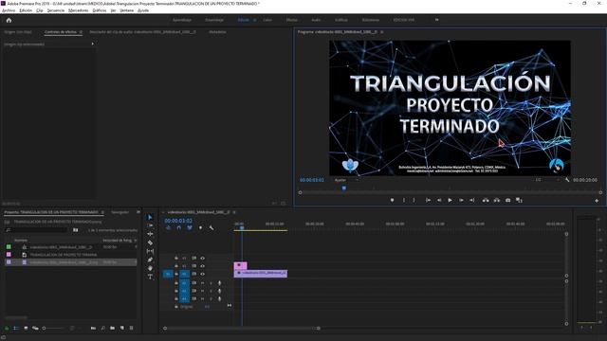Expand the Origen clip arrow in effect controls
This screenshot has width=607, height=341.
coord(93,45)
